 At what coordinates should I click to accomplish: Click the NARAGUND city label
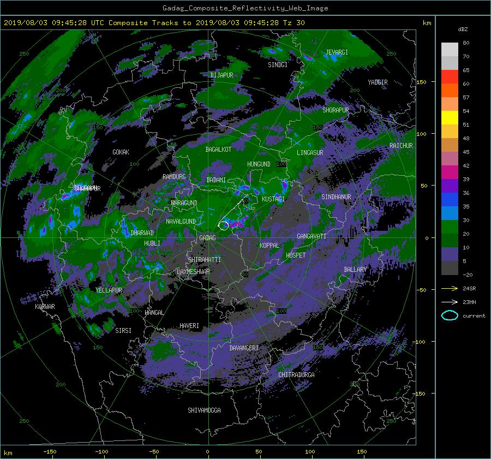[184, 203]
